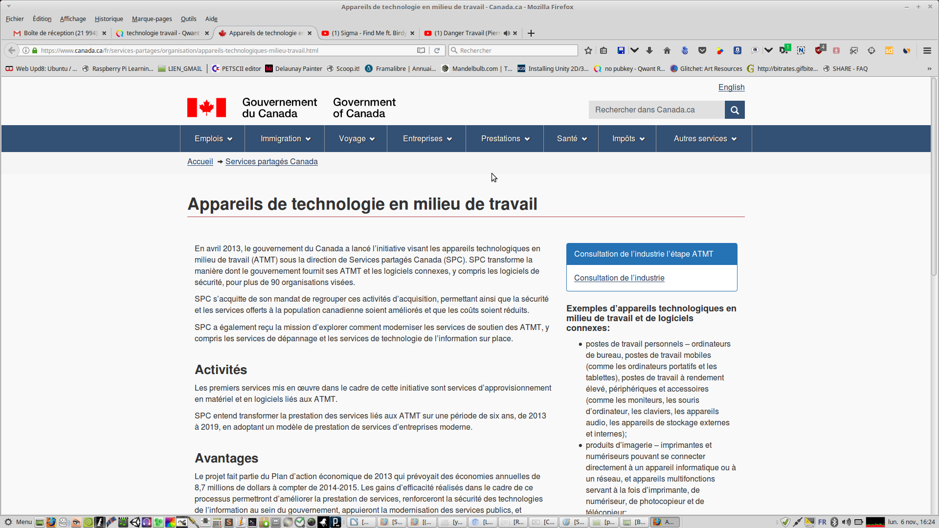Image resolution: width=939 pixels, height=528 pixels.
Task: Open the Firefox hamburger menu
Action: pyautogui.click(x=927, y=50)
